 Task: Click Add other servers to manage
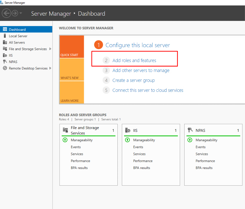tap(141, 70)
